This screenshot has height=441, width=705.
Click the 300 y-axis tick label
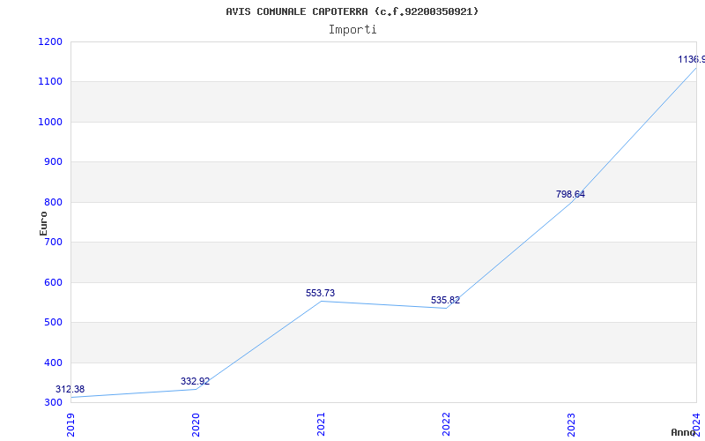[x=53, y=402]
